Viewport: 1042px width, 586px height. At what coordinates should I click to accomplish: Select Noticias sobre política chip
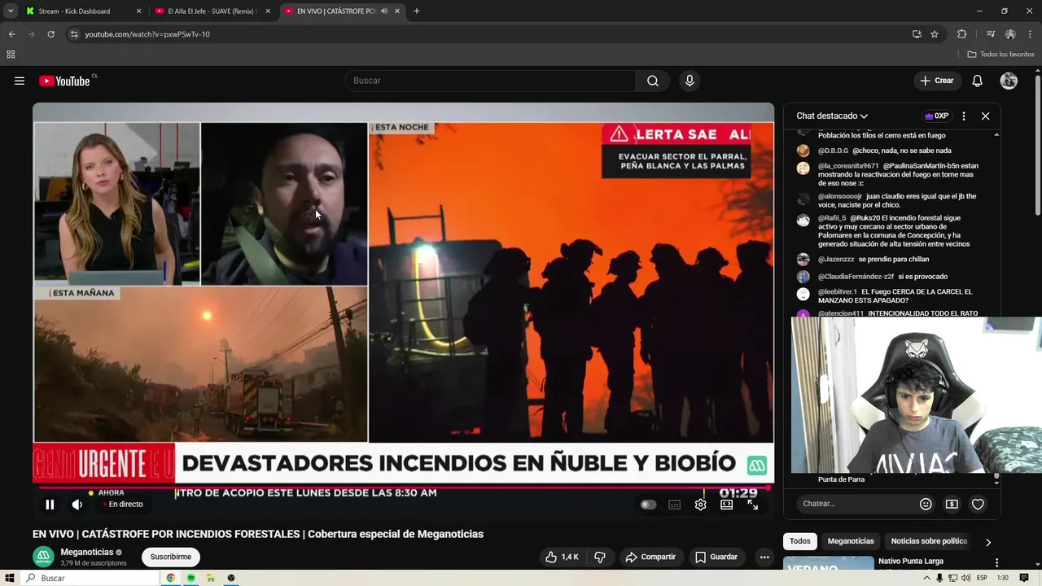pos(929,541)
